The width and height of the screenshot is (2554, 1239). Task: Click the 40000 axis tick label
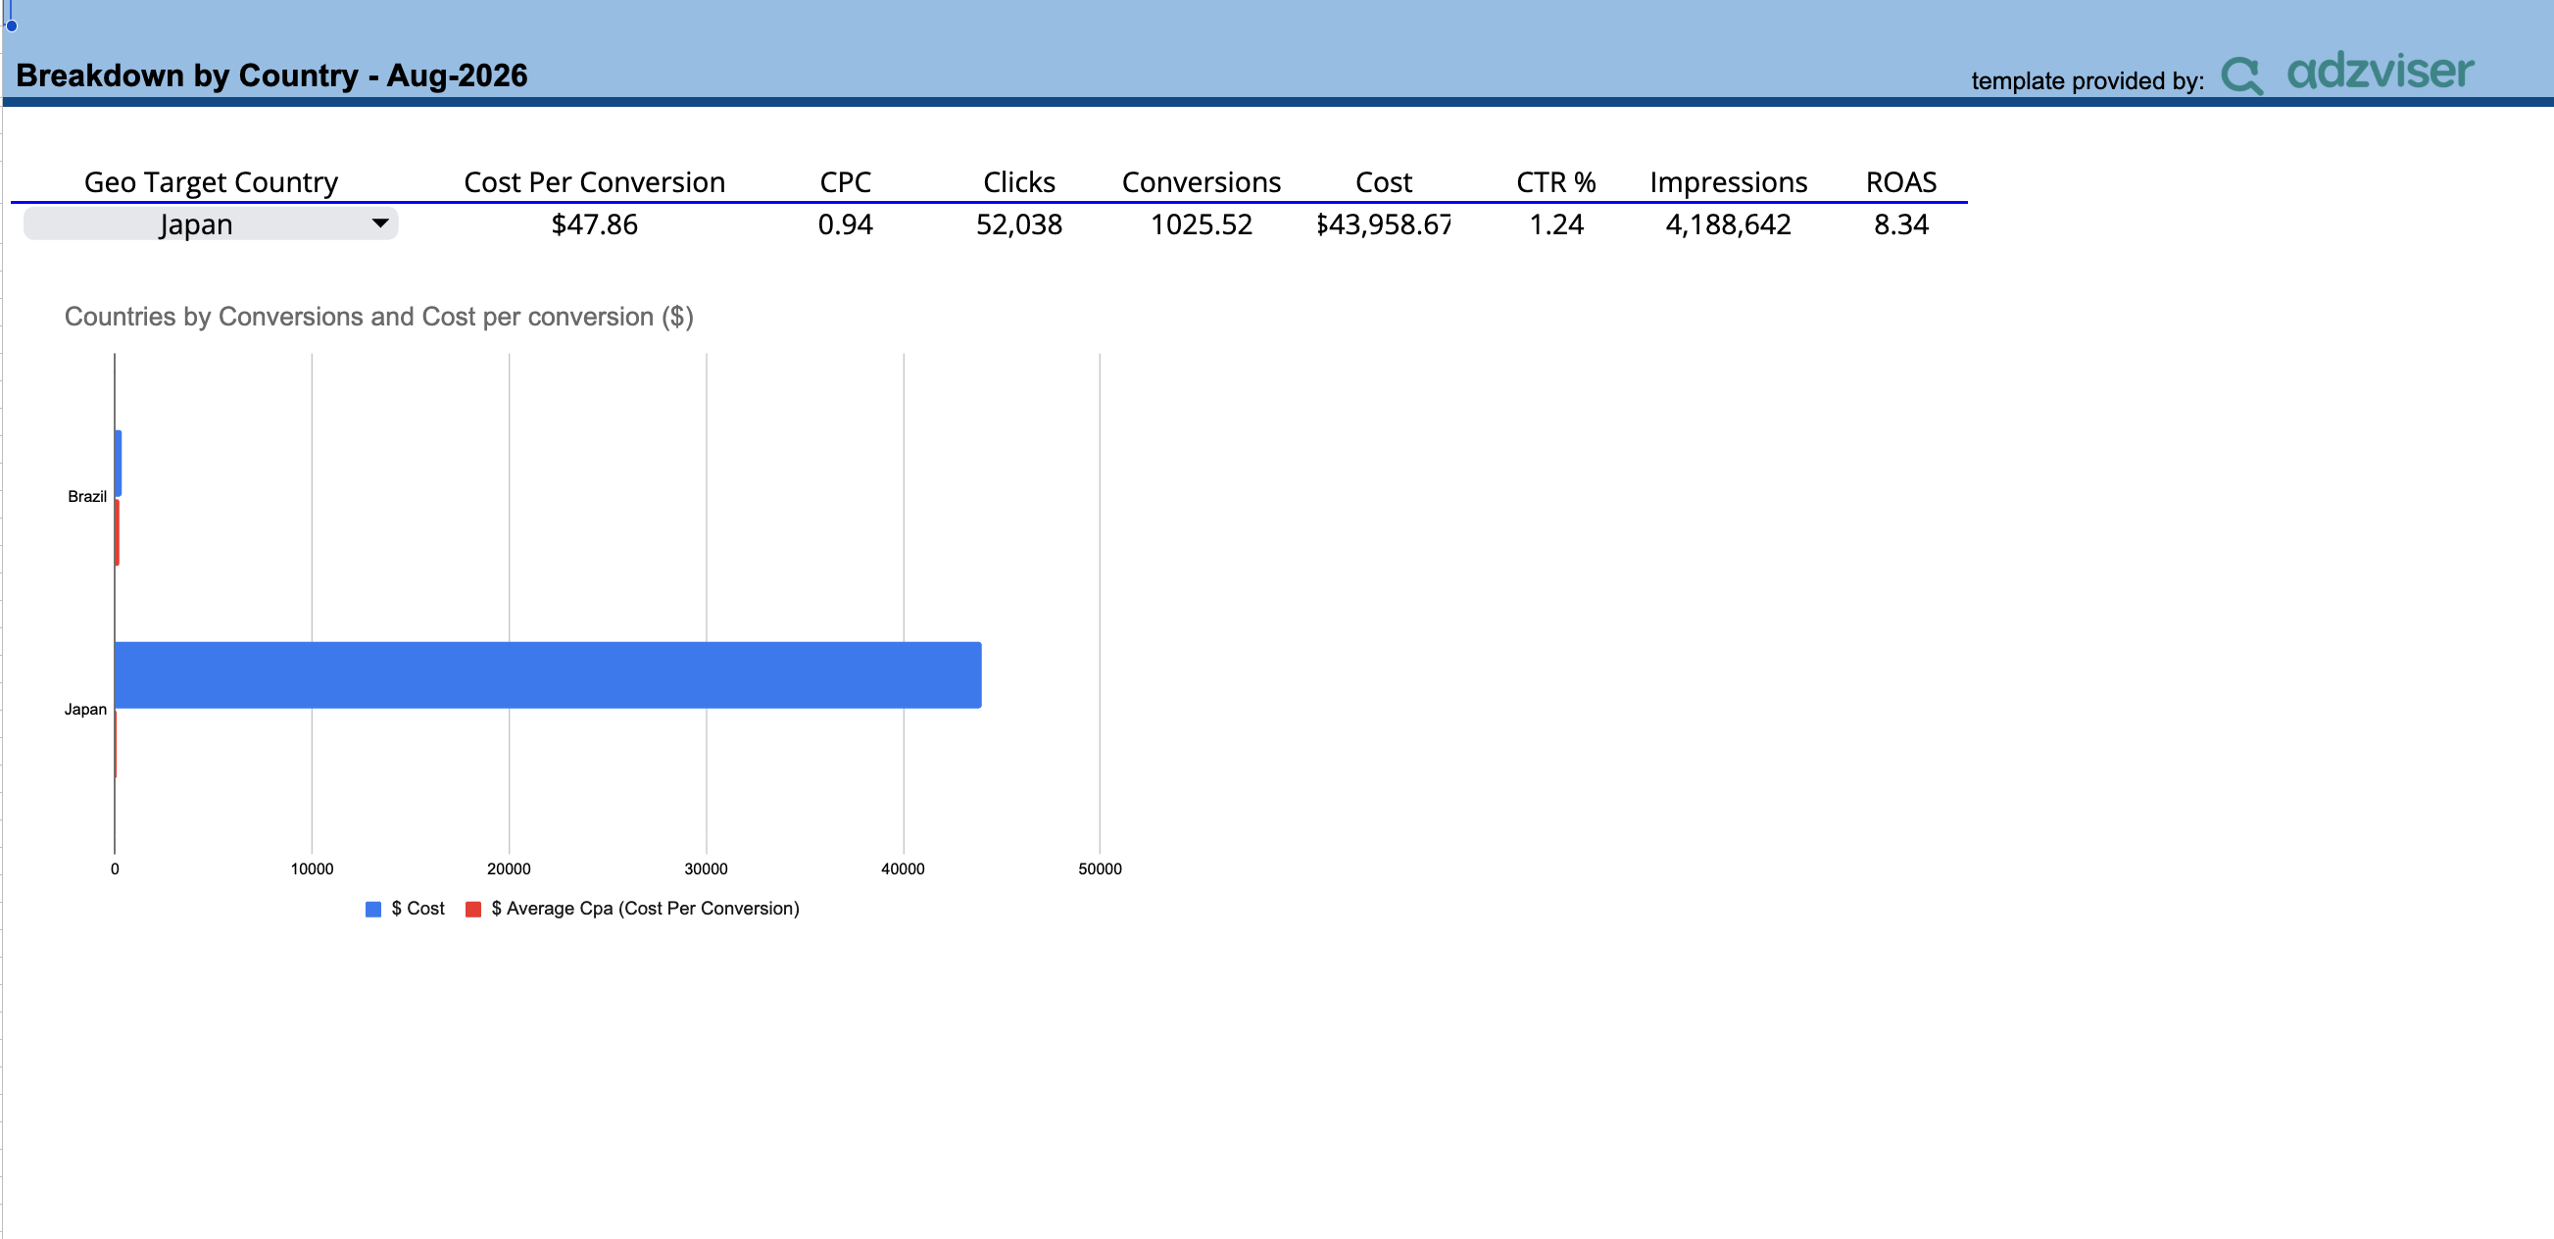coord(904,869)
